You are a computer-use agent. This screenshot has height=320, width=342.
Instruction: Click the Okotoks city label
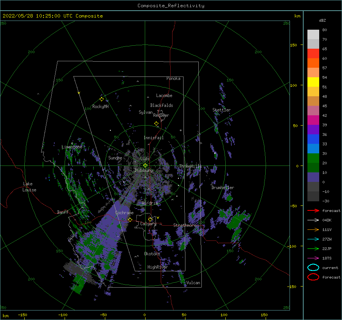[x=152, y=253]
